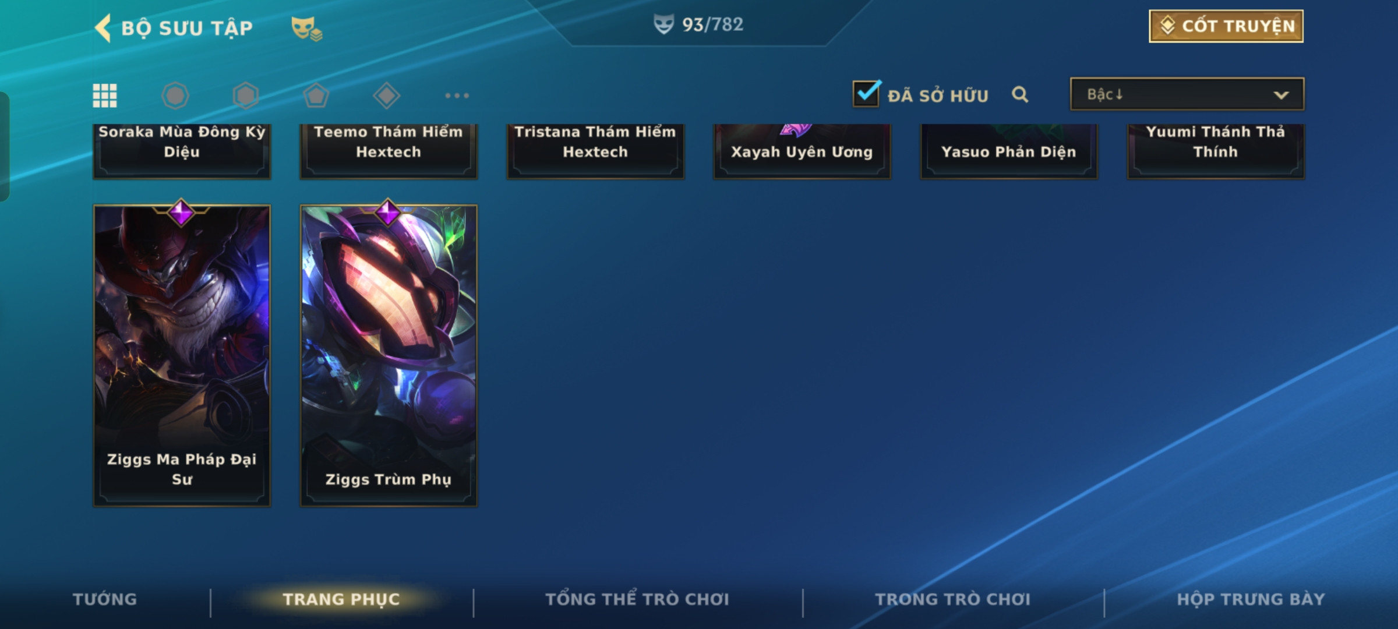Select the all-skins grid filter icon
Viewport: 1398px width, 629px height.
tap(105, 96)
